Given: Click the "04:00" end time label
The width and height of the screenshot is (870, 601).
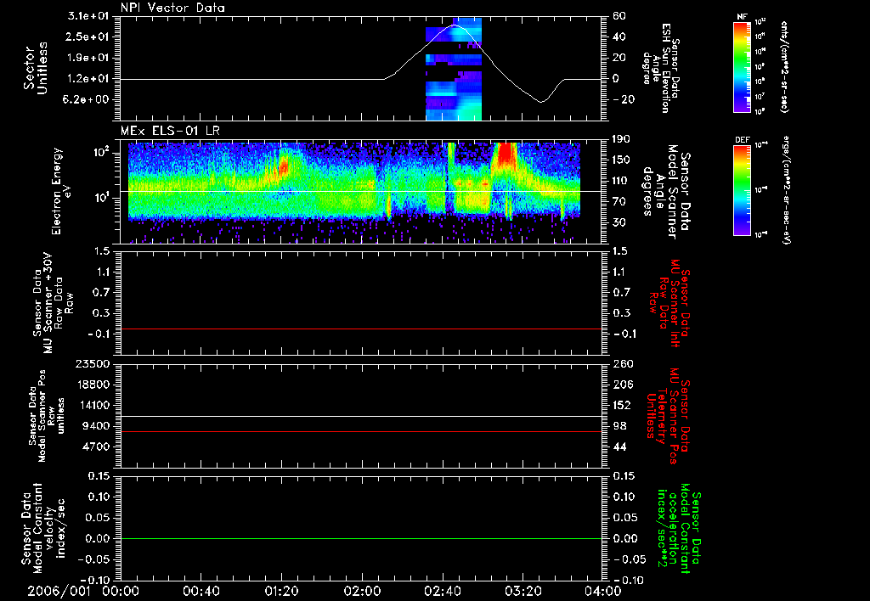Looking at the screenshot, I should click(603, 591).
